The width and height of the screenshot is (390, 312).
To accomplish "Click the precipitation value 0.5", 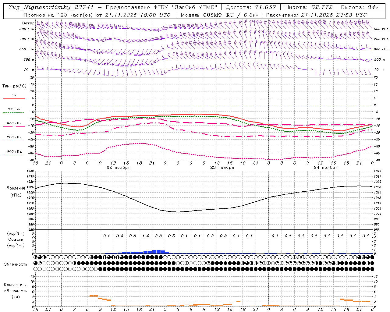I will tap(172, 236).
